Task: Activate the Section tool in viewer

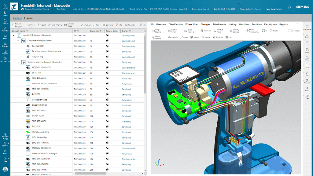Action: tap(195, 37)
